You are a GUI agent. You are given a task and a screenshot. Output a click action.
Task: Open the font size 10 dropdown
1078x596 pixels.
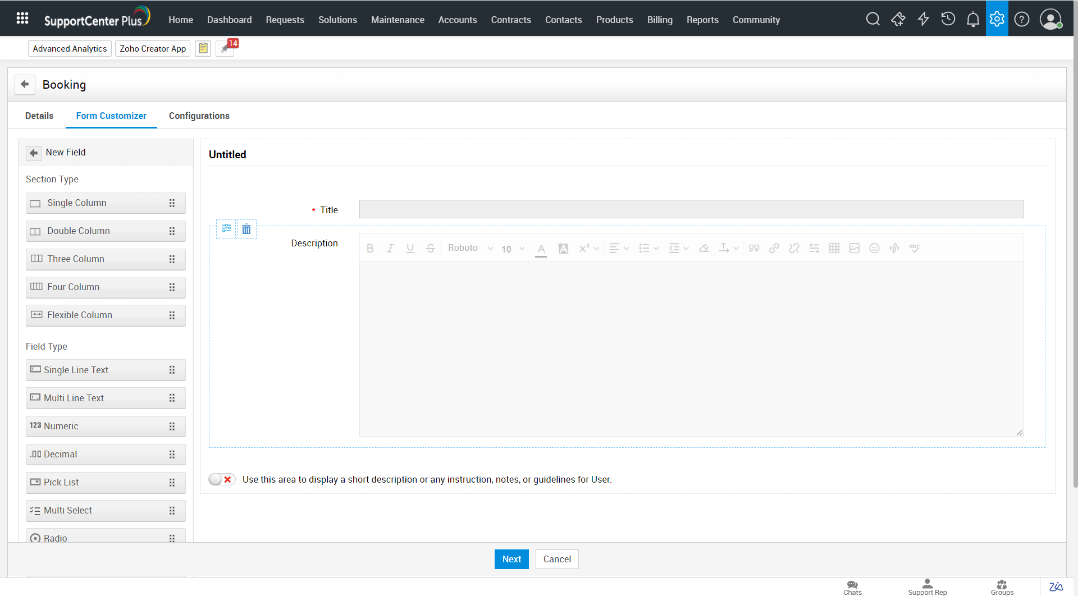[x=513, y=249]
